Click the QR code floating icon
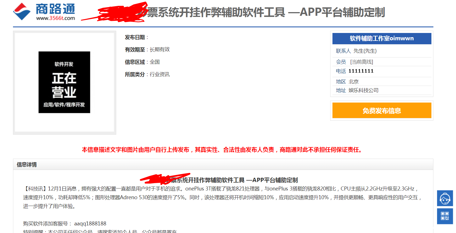The width and height of the screenshot is (456, 233). [445, 216]
